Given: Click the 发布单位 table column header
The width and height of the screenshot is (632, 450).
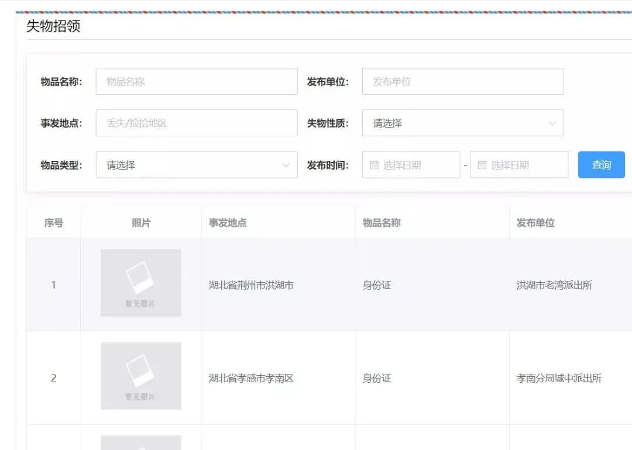Looking at the screenshot, I should [x=535, y=223].
